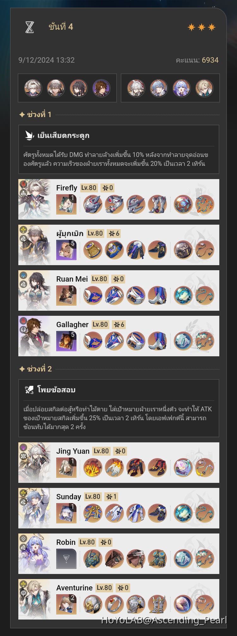The width and height of the screenshot is (237, 636).
Task: Click the Trailblazer's body relic icon
Action: 136,250
